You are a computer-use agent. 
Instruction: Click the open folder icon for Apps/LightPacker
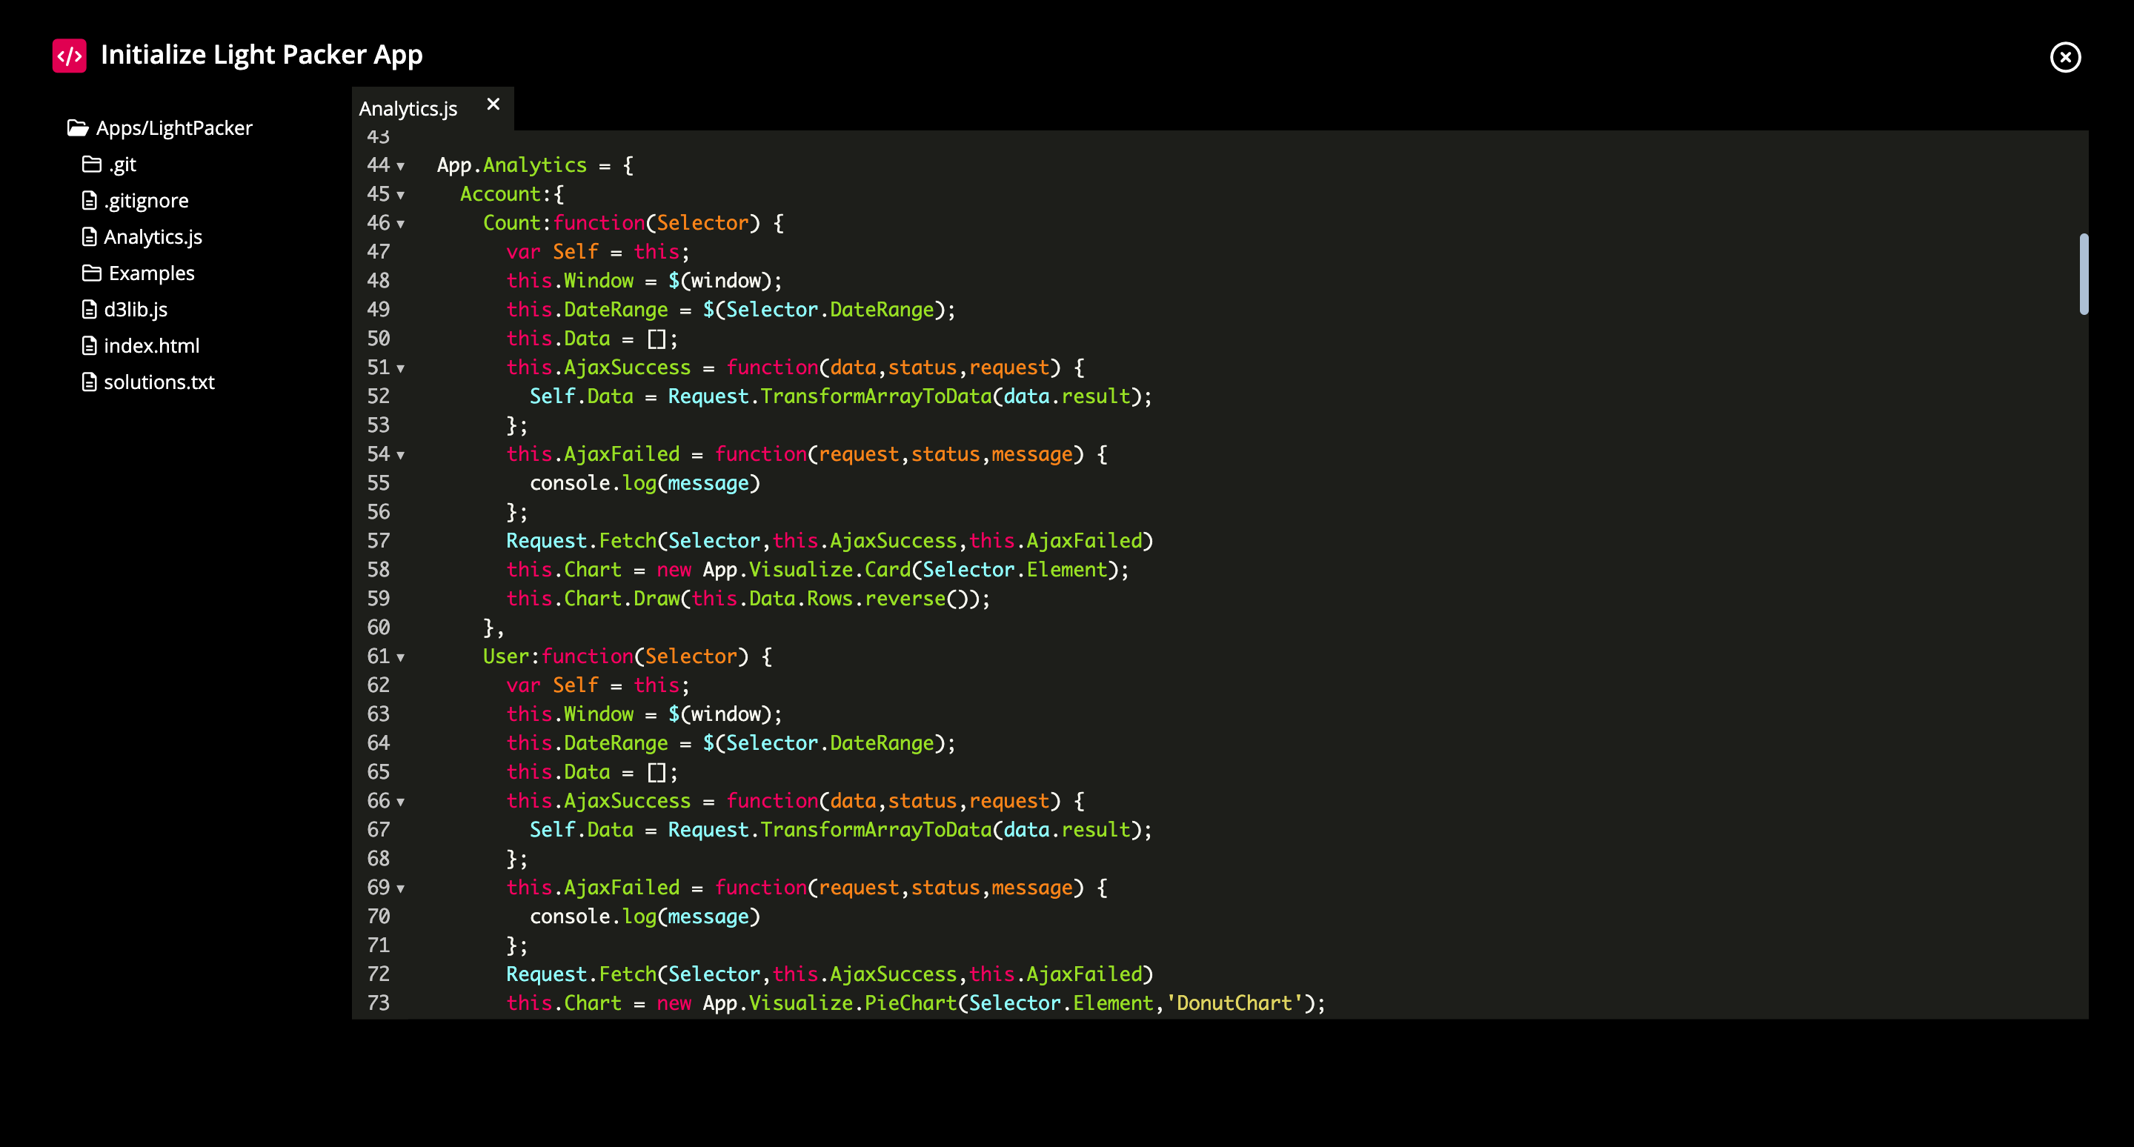point(78,127)
